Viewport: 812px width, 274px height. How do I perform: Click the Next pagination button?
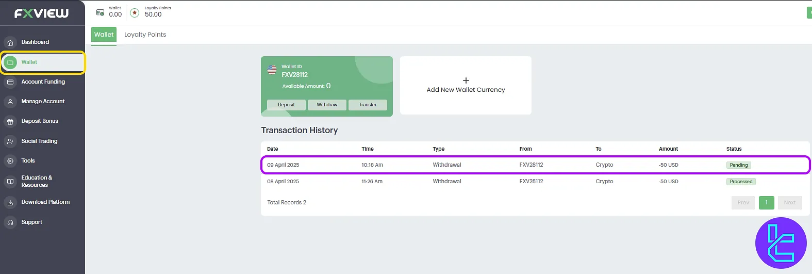(790, 203)
